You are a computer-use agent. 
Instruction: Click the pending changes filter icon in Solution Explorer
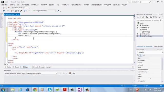(x=147, y=17)
